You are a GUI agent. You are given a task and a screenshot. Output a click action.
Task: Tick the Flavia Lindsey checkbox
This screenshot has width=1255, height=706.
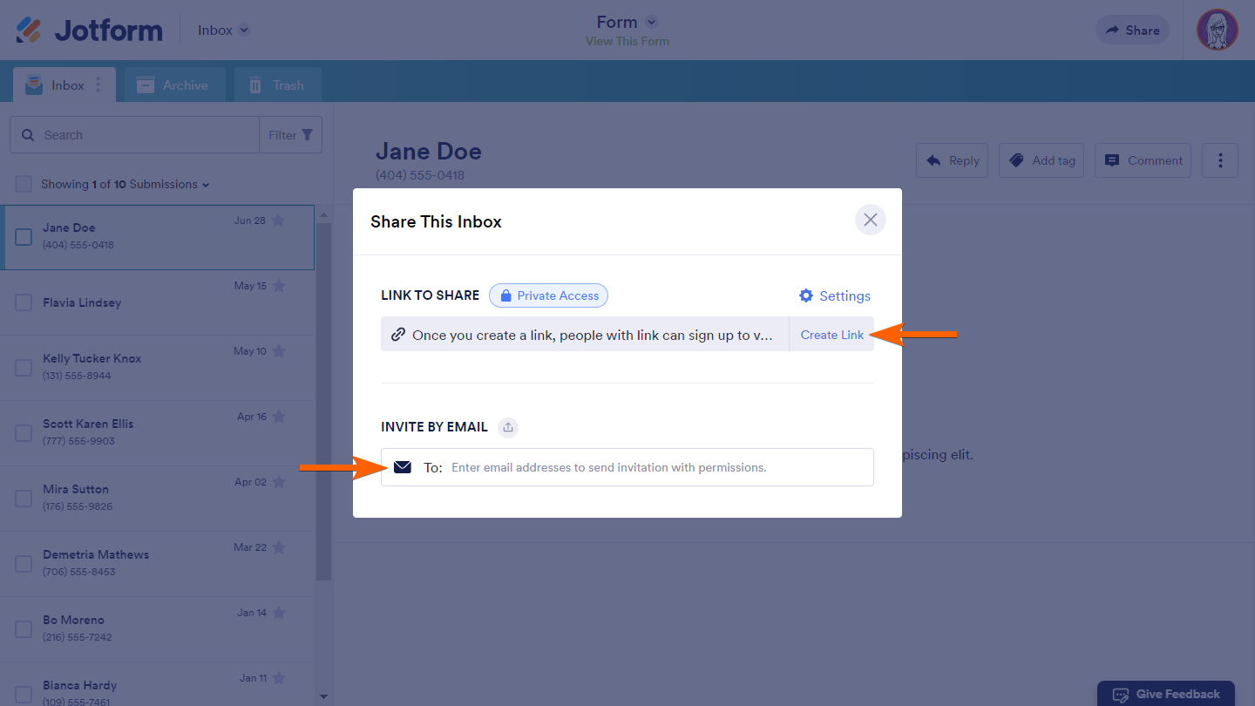pos(24,302)
